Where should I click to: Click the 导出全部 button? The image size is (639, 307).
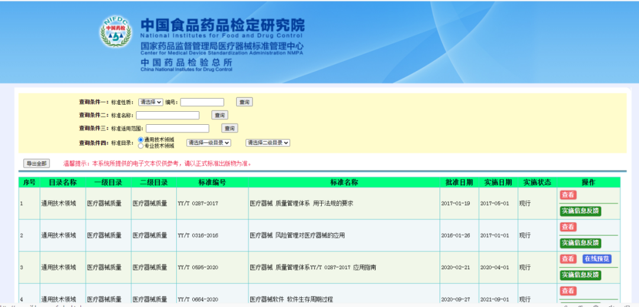pyautogui.click(x=36, y=164)
